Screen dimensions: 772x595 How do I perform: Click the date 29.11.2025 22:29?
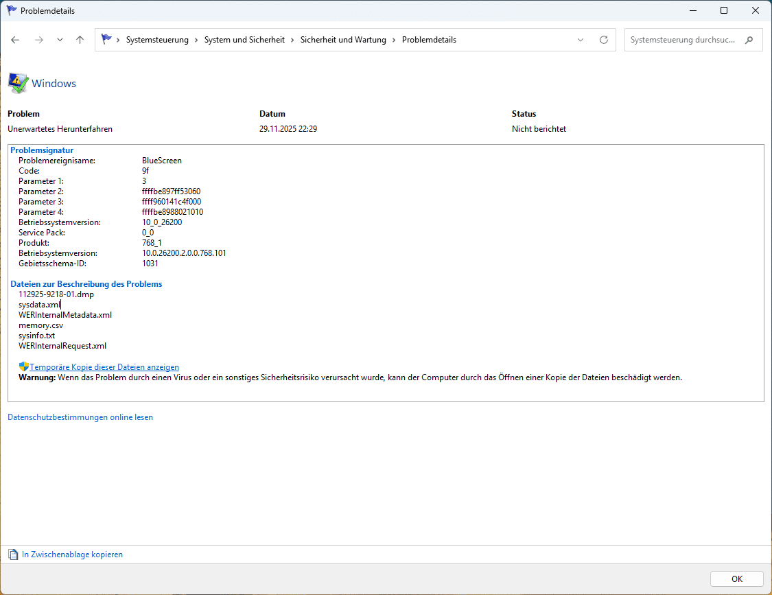pos(288,129)
